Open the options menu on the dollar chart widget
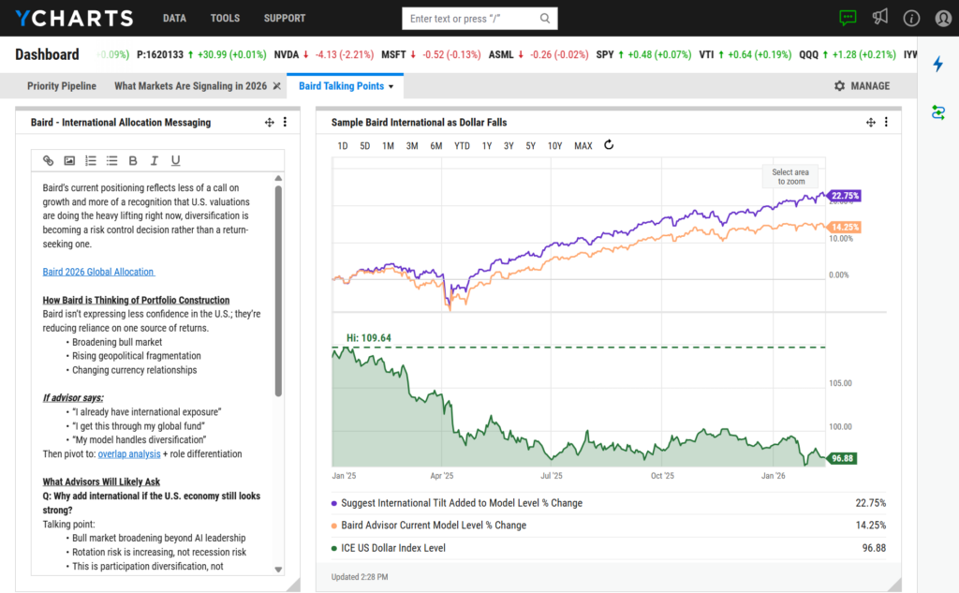The width and height of the screenshot is (959, 593). [886, 121]
